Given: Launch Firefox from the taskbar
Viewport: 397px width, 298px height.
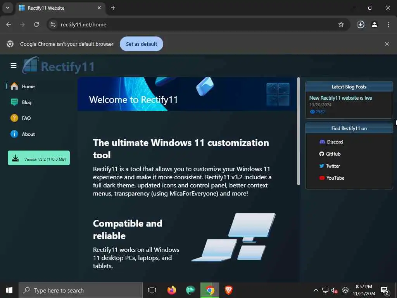Looking at the screenshot, I should click(172, 290).
